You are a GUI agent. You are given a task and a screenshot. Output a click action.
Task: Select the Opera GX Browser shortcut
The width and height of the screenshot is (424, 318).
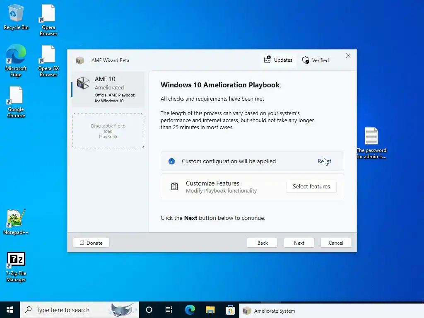point(48,61)
